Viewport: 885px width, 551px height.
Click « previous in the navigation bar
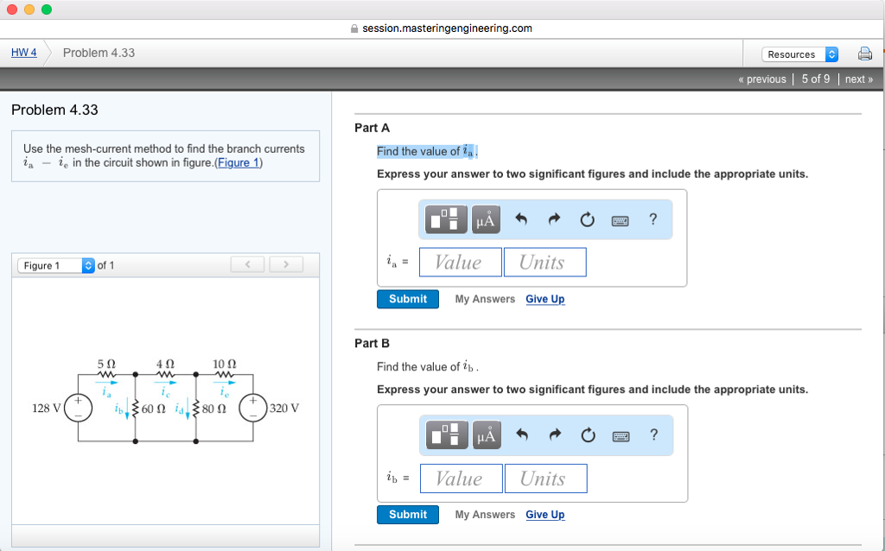click(761, 79)
